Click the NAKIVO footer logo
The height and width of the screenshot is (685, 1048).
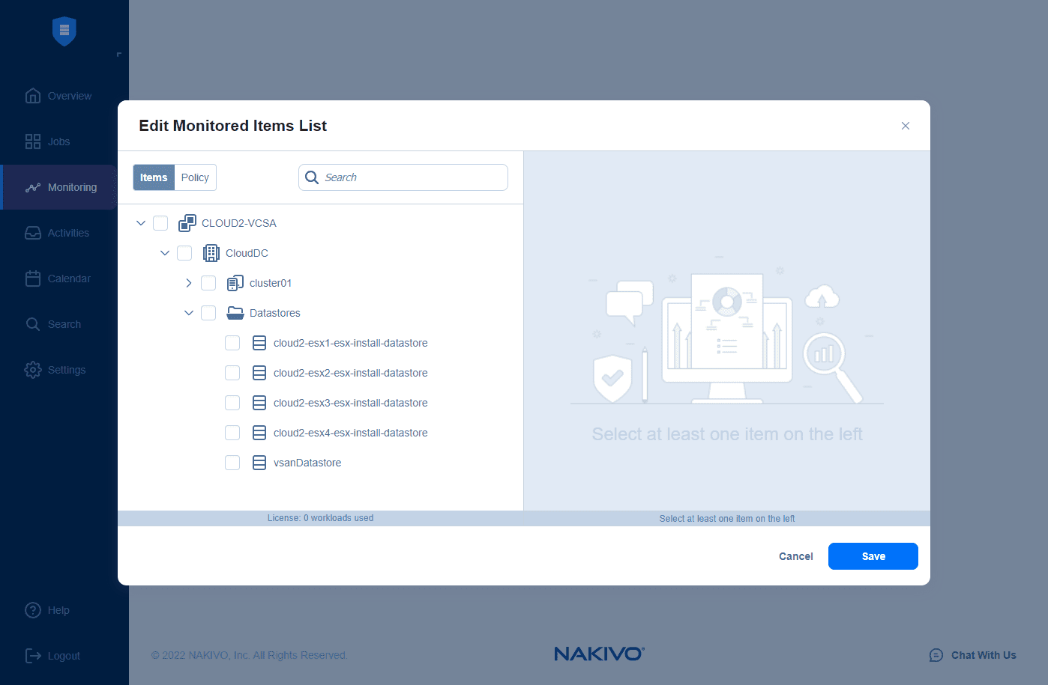(599, 654)
